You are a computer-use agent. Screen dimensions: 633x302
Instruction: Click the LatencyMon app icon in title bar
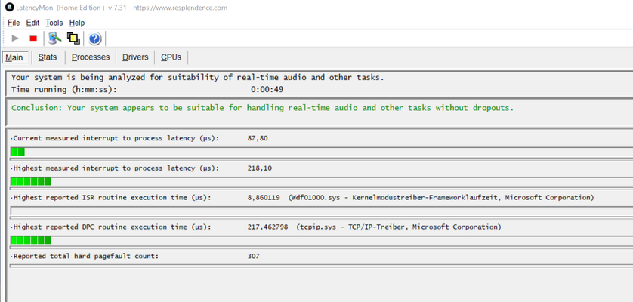(9, 8)
